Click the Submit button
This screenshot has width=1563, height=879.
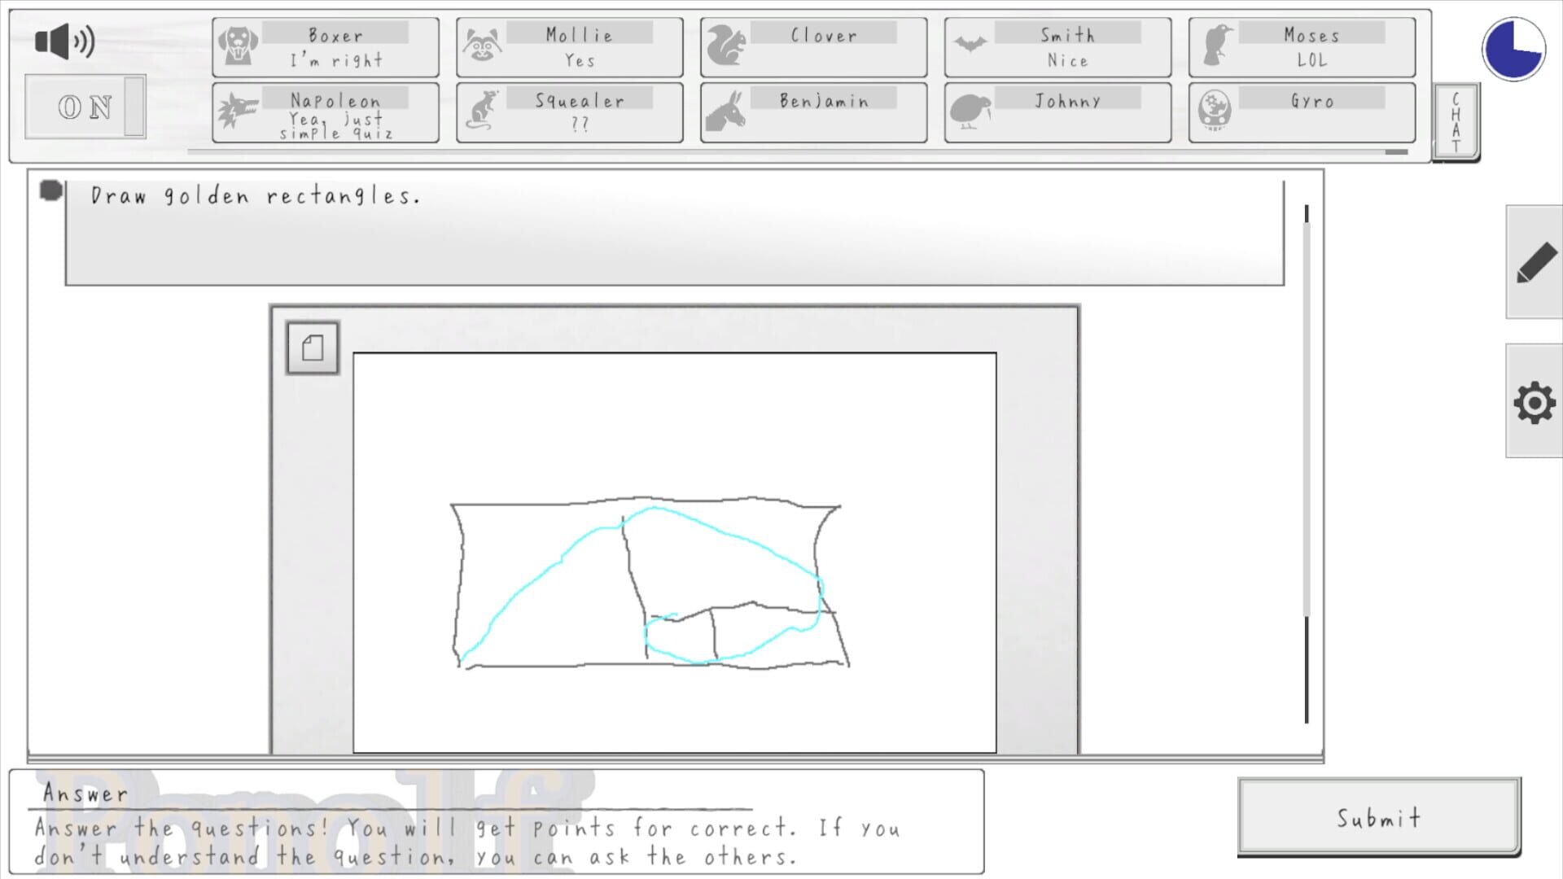(1379, 817)
